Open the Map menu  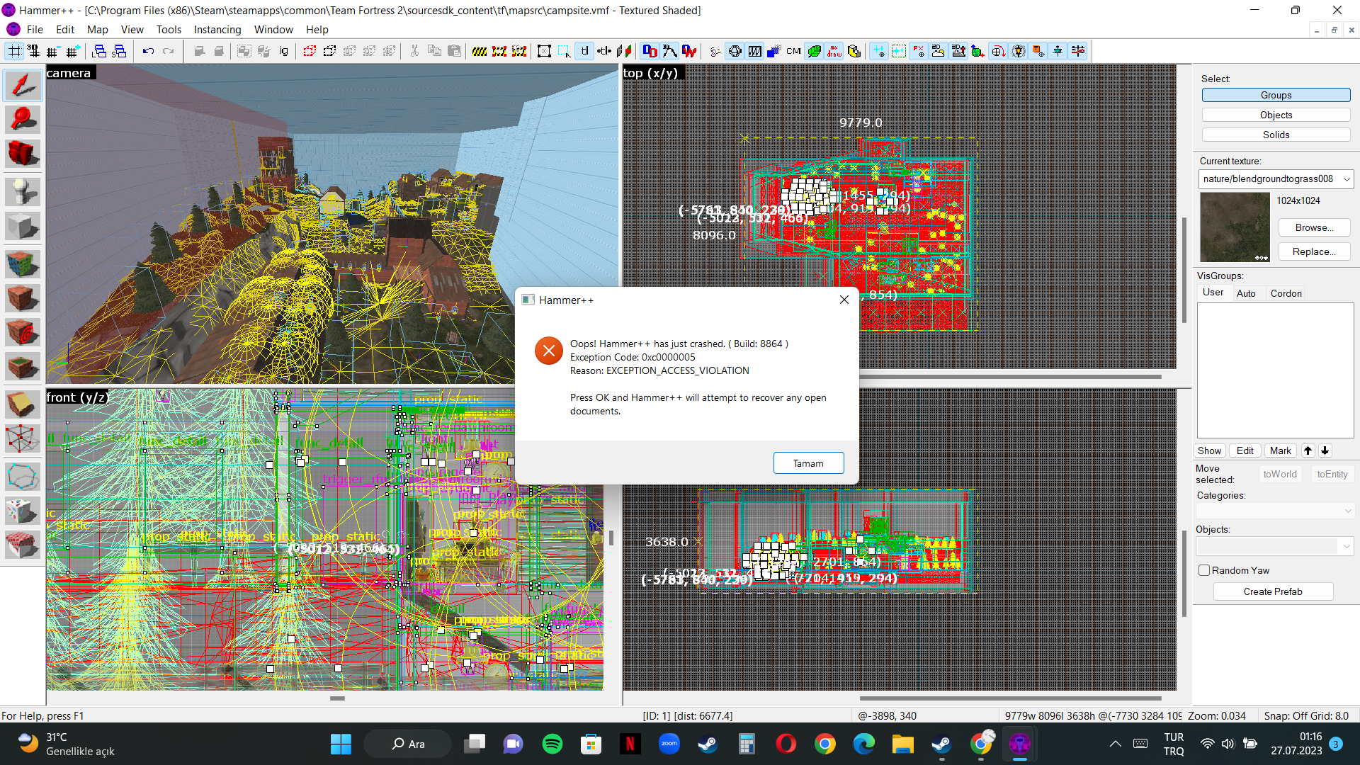coord(97,30)
